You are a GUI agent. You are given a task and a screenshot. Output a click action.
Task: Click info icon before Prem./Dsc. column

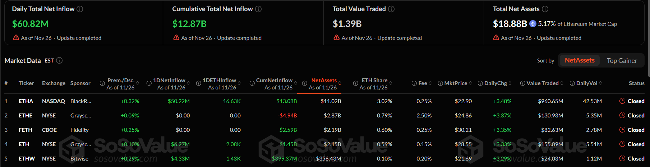(102, 83)
